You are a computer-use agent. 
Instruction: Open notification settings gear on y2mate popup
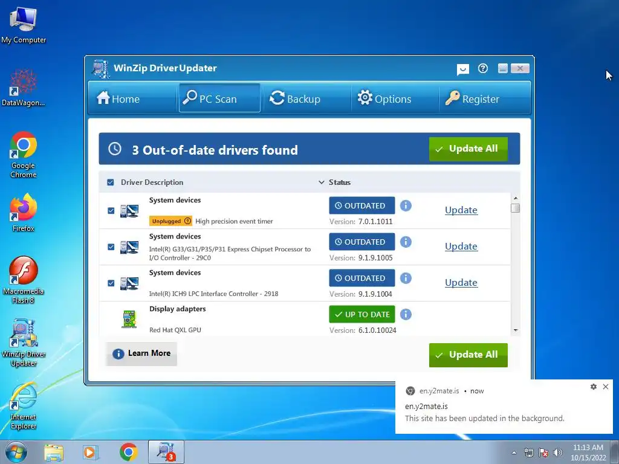pyautogui.click(x=594, y=387)
